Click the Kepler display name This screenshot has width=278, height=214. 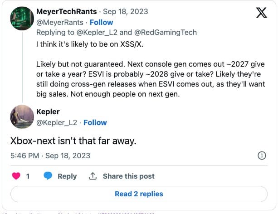[48, 112]
